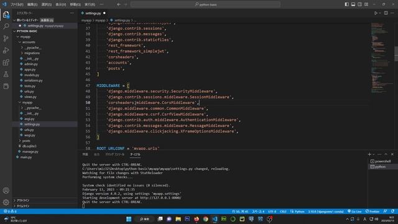Screen dimensions: 398x224
Task: Switch to the Terminal panel tab
Action: click(x=135, y=154)
